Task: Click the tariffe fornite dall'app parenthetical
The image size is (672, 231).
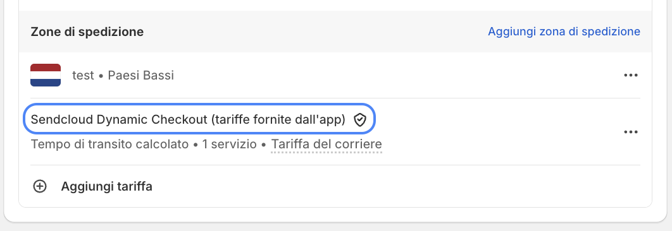Action: pyautogui.click(x=278, y=120)
